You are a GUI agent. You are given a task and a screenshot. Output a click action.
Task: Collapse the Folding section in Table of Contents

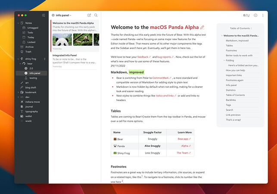point(224,60)
